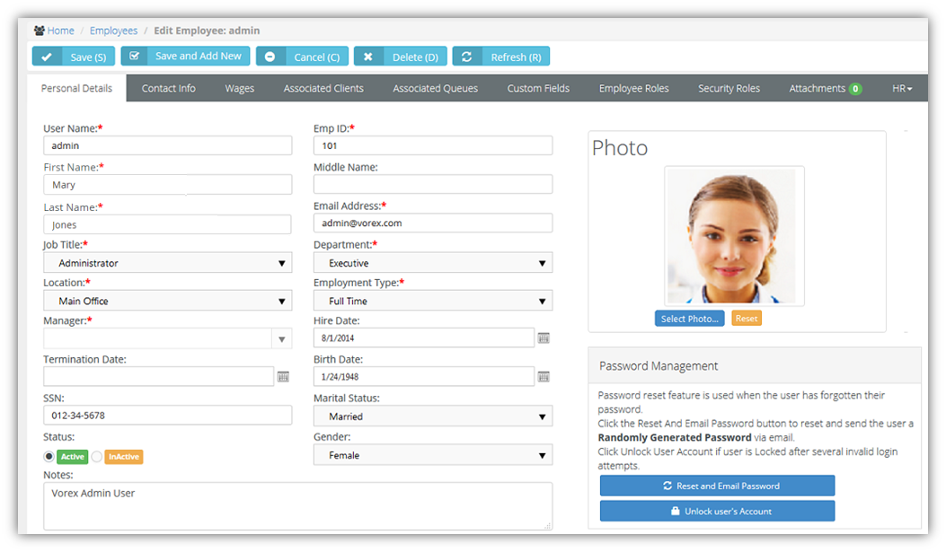Click the Save and Add New check icon
The image size is (946, 552).
tap(135, 56)
